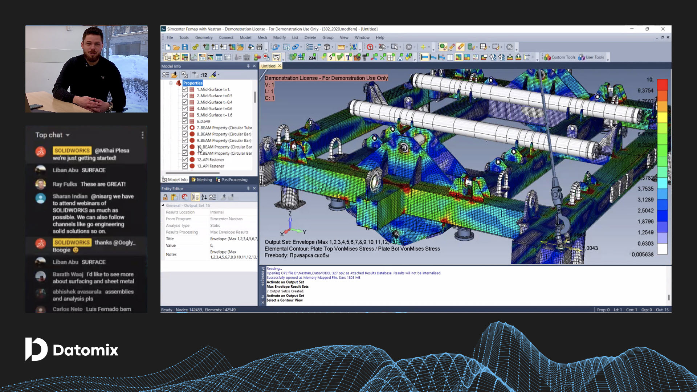The image size is (697, 392).
Task: Click the XY plot chart icon
Action: point(193,57)
